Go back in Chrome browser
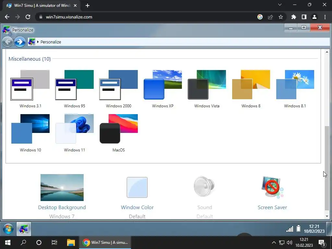This screenshot has width=332, height=249. point(7,17)
